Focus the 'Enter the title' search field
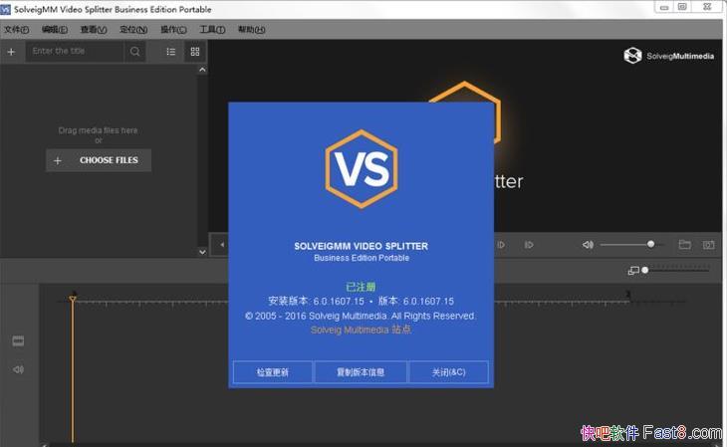This screenshot has height=447, width=727. 75,52
